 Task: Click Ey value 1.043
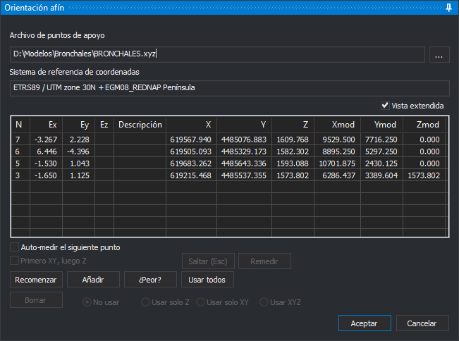pyautogui.click(x=78, y=163)
